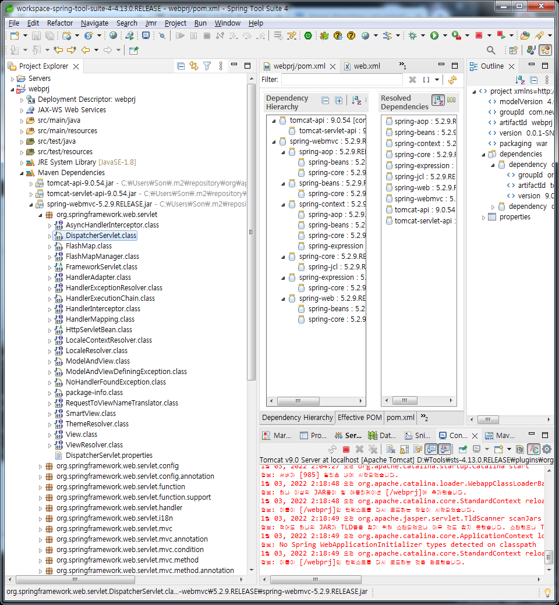Toggle console Scroll Lock
The height and width of the screenshot is (605, 559).
[x=405, y=449]
